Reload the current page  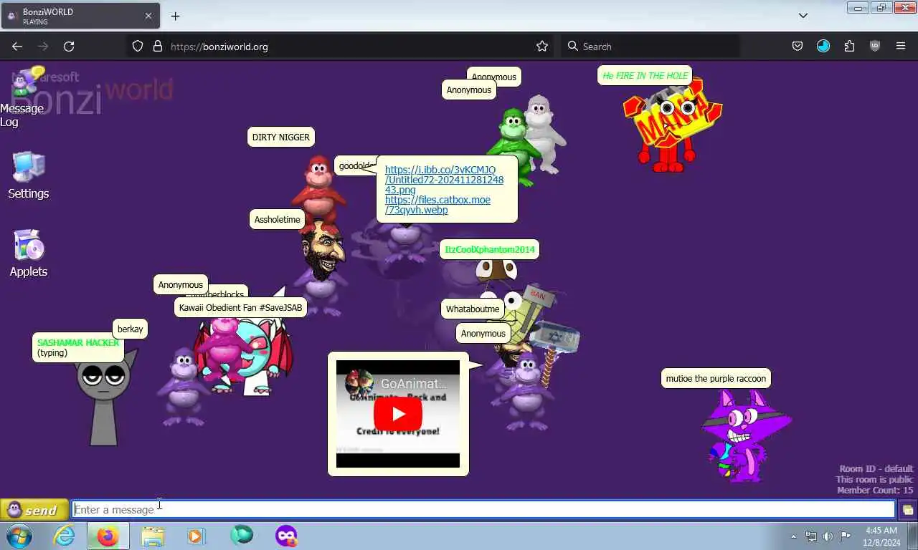(69, 47)
